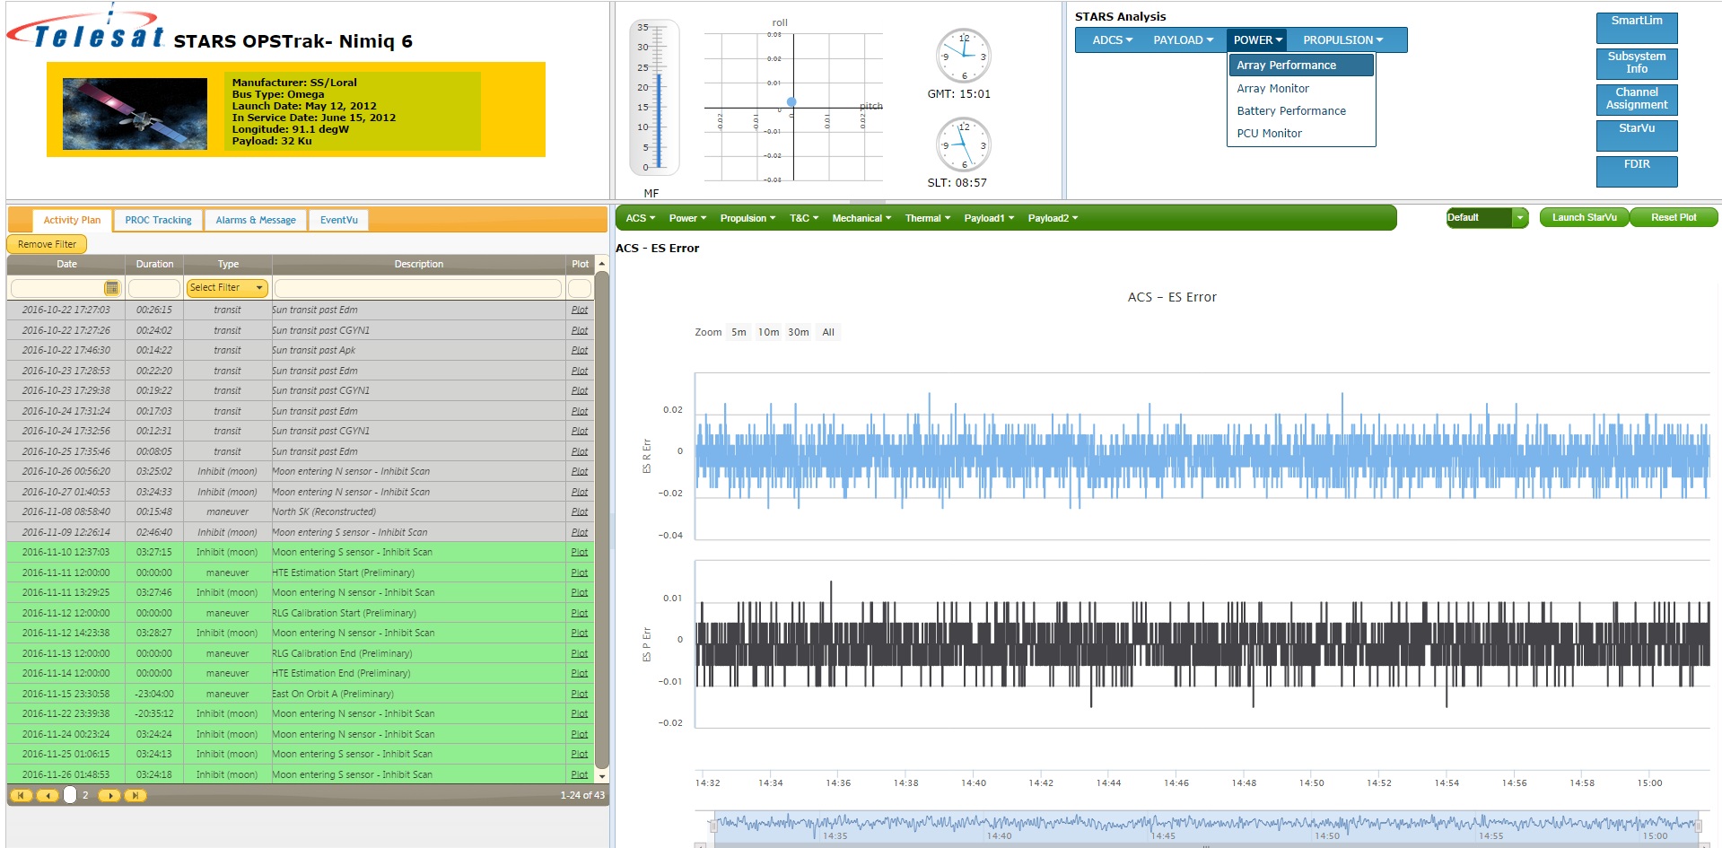Click the Launch StarVu button
This screenshot has height=848, width=1722.
click(x=1584, y=218)
